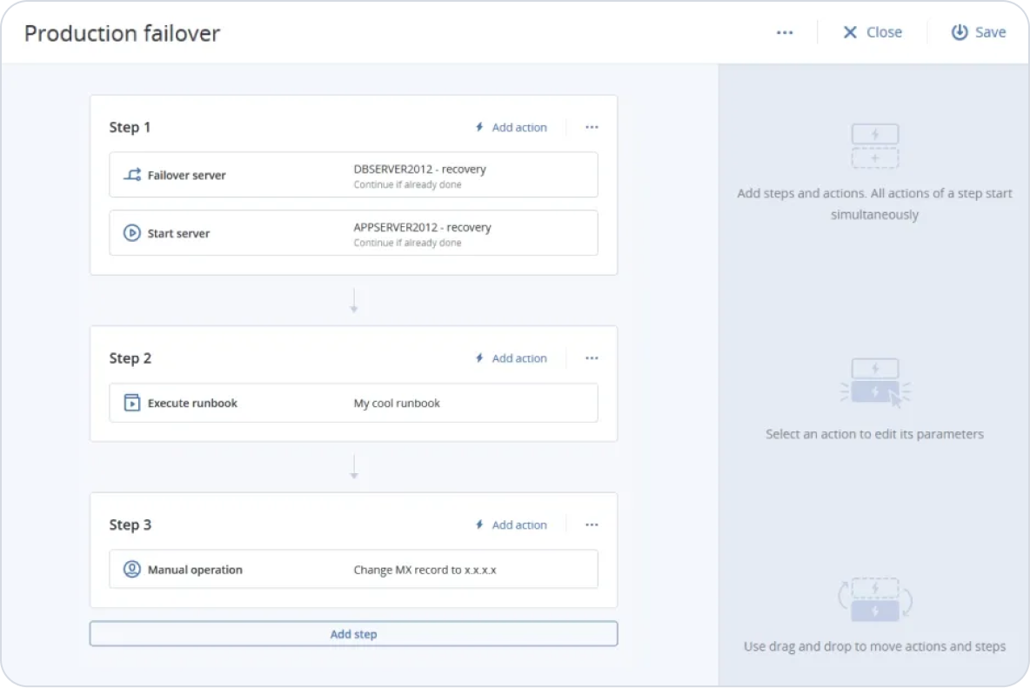This screenshot has height=688, width=1030.
Task: Click lightning icon beside Step 1 Add action
Action: (x=479, y=127)
